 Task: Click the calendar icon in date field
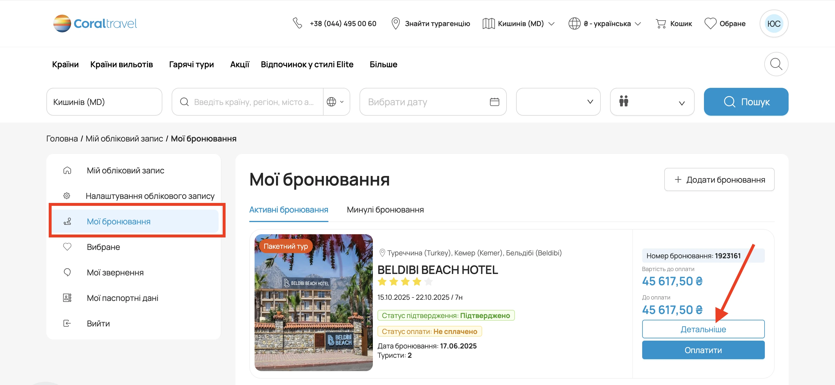494,102
